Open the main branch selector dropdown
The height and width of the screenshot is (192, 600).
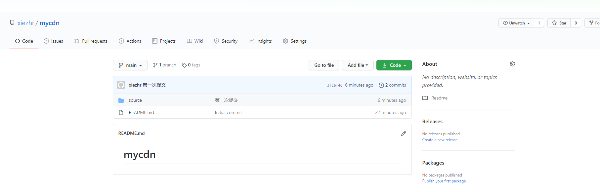click(130, 65)
